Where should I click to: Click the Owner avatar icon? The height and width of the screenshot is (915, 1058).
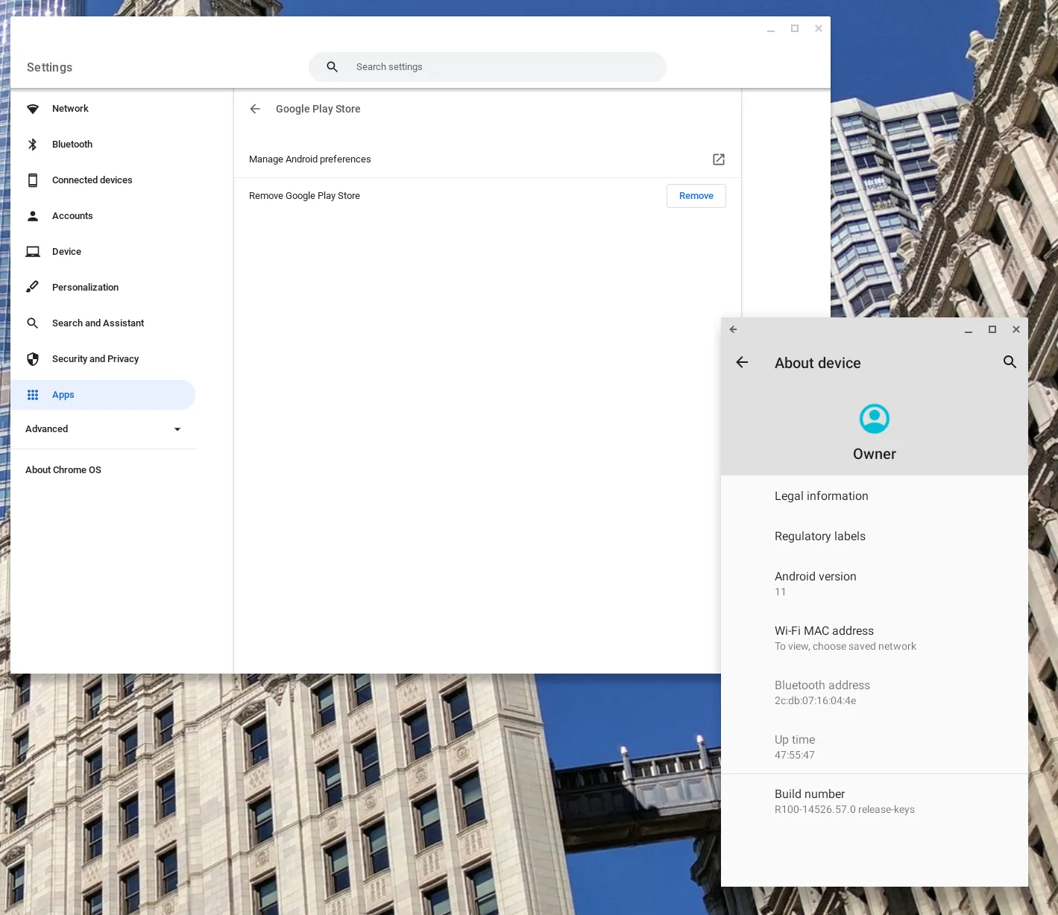tap(875, 419)
